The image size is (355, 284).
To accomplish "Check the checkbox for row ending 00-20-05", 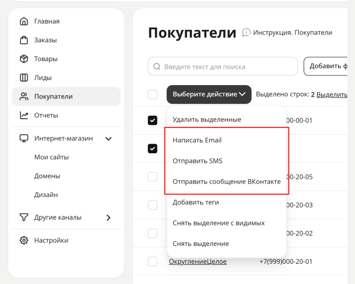I will tap(153, 177).
